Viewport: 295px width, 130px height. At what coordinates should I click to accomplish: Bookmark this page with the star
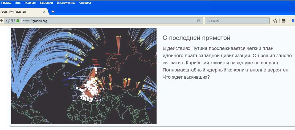pos(275,21)
